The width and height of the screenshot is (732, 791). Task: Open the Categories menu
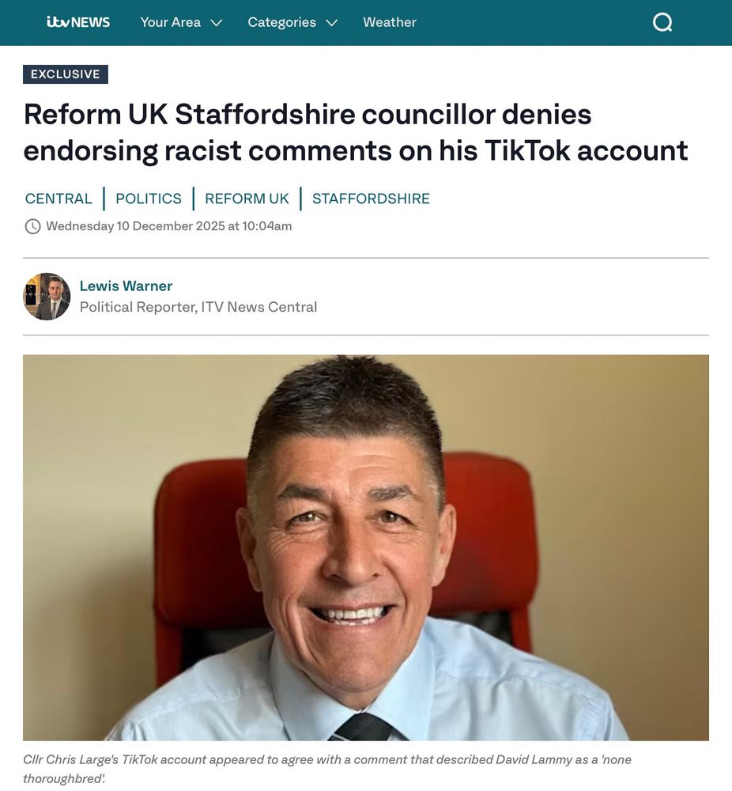pos(292,22)
